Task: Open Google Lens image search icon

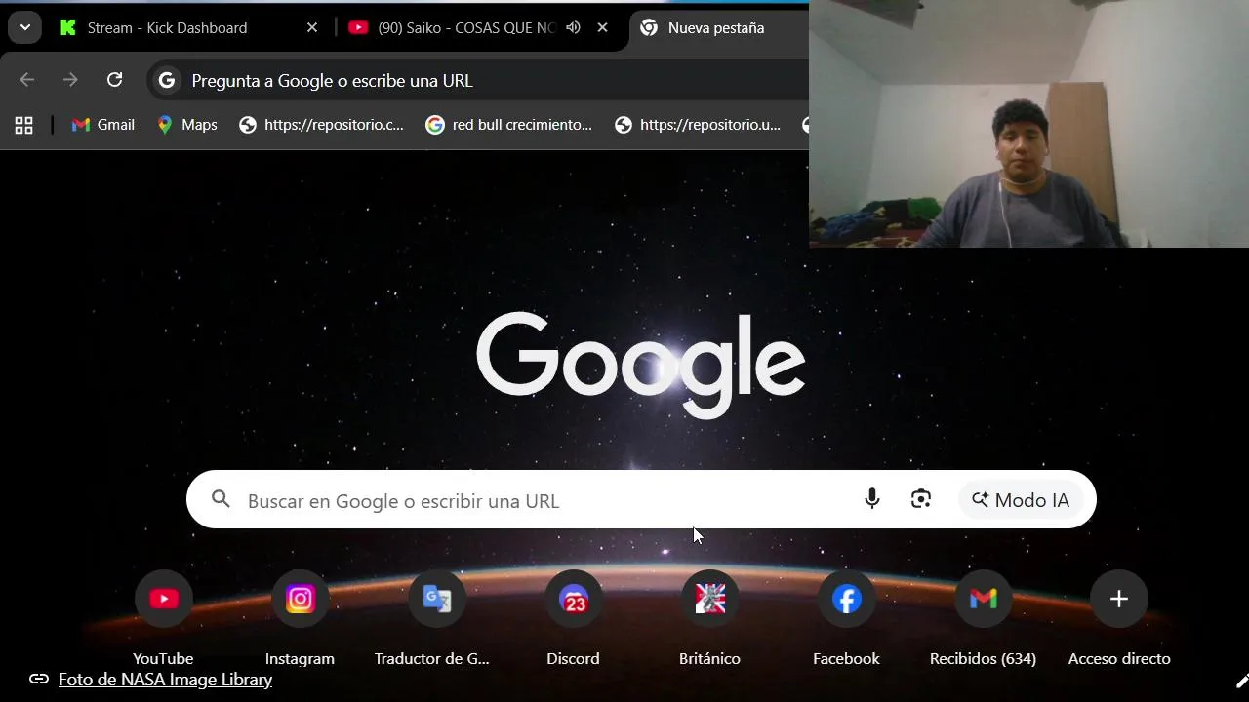Action: click(x=921, y=499)
